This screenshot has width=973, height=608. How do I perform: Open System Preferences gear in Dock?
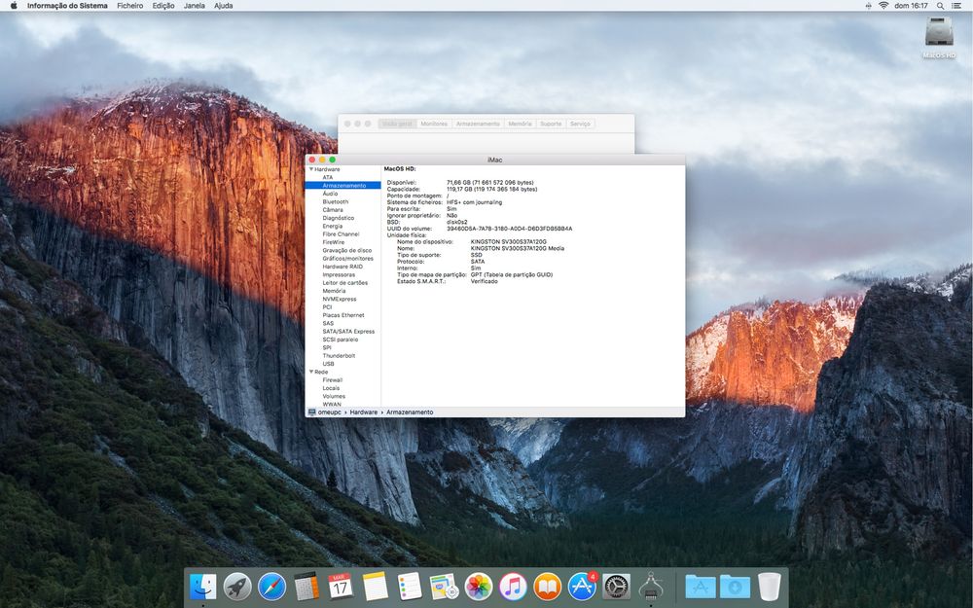pyautogui.click(x=616, y=587)
